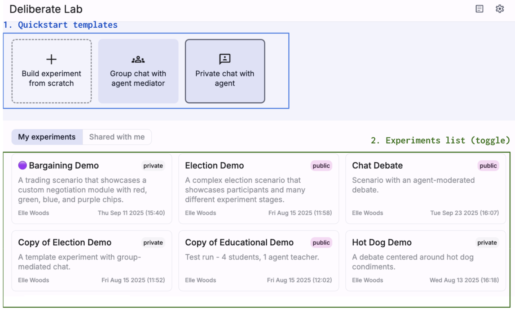Click the private badge on Hot Dog Demo
Viewport: 515px width, 310px height.
[487, 243]
